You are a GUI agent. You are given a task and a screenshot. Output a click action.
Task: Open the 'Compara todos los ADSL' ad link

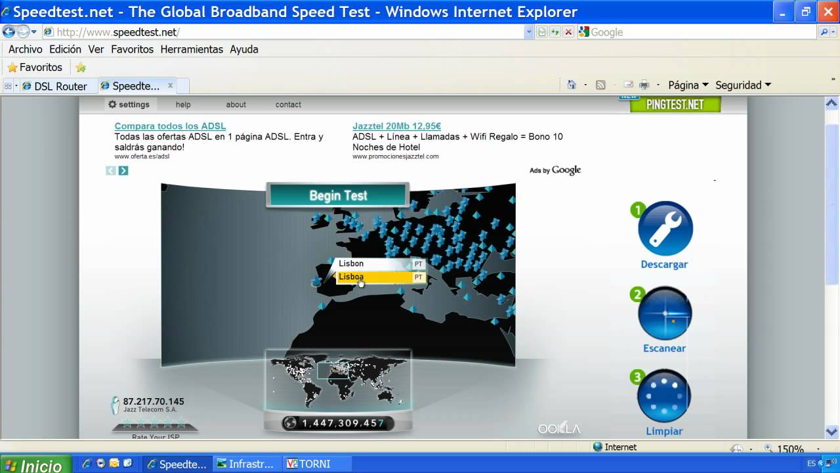(x=170, y=126)
